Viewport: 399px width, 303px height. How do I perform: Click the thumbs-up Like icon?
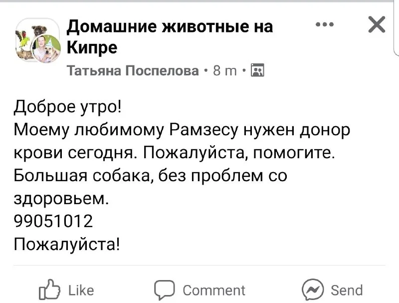[x=48, y=290]
